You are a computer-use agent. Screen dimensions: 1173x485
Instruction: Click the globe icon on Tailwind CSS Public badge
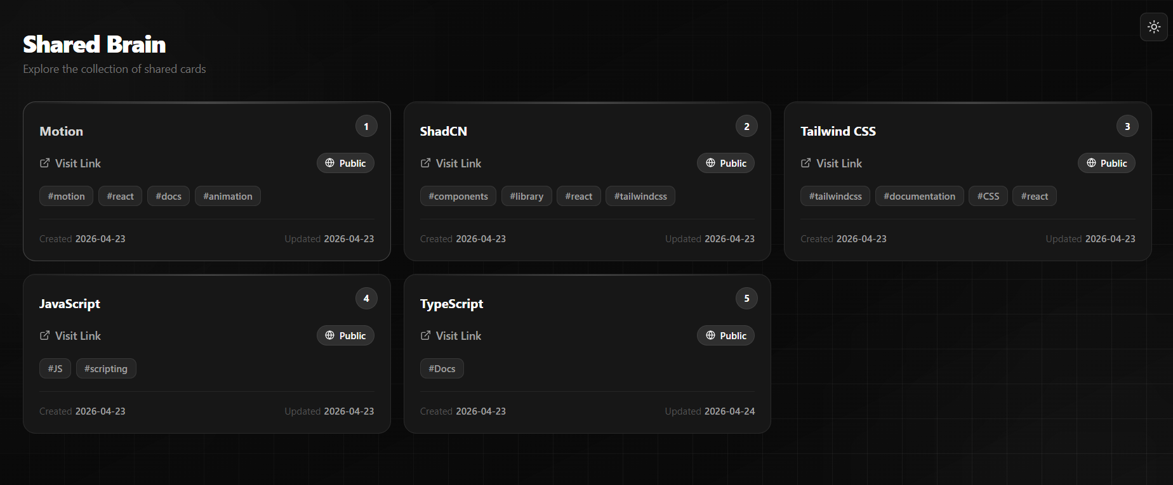(1091, 163)
